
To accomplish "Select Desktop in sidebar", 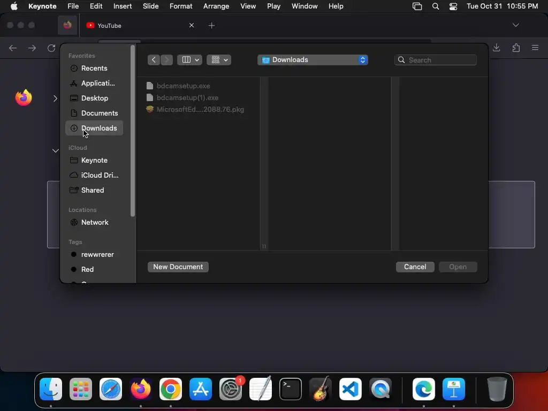I will 94,98.
